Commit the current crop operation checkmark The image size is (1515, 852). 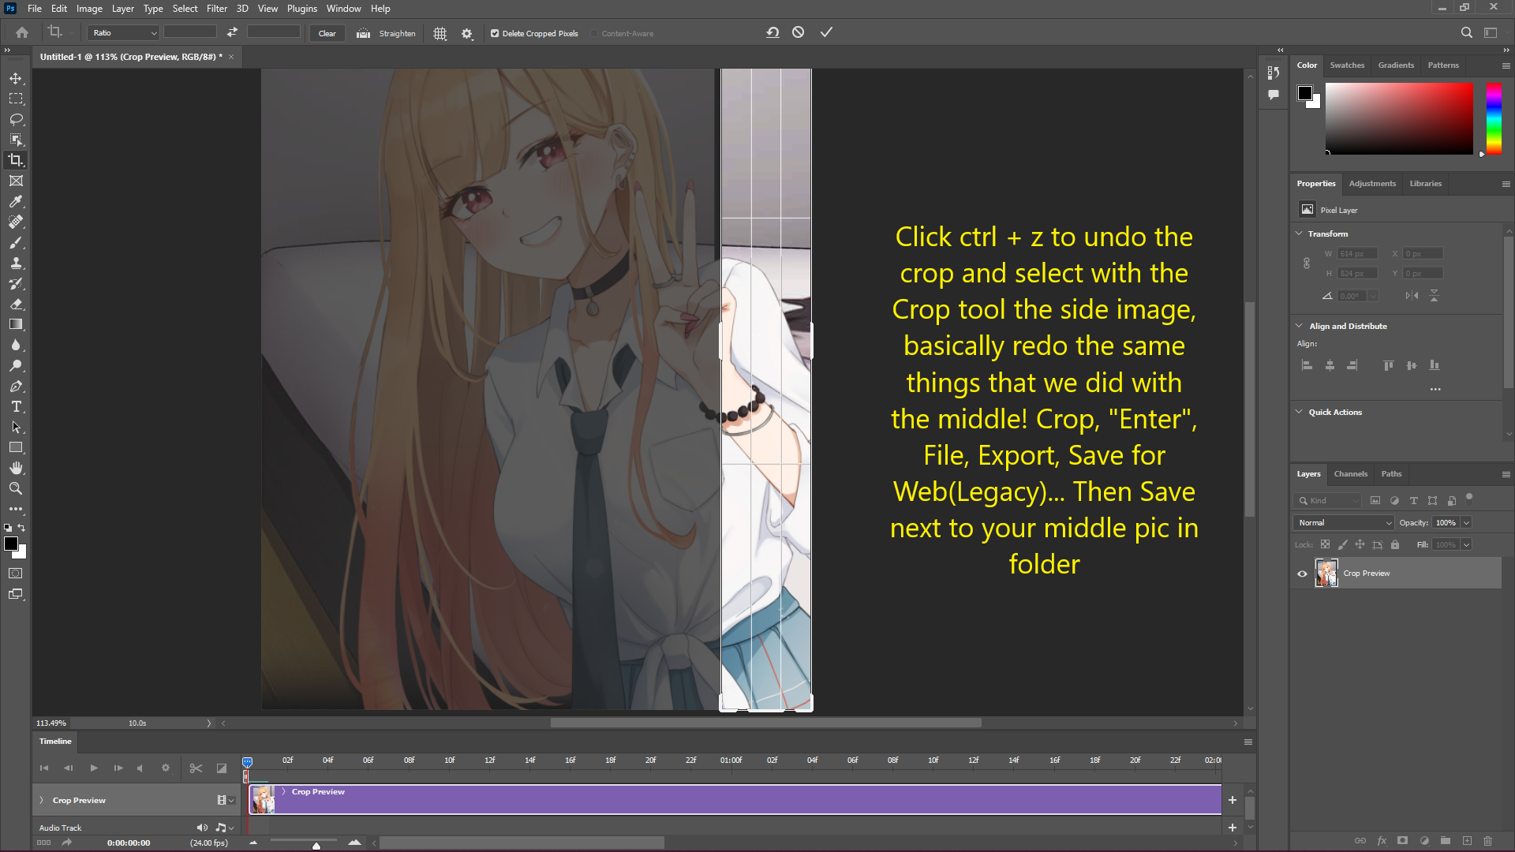click(826, 32)
